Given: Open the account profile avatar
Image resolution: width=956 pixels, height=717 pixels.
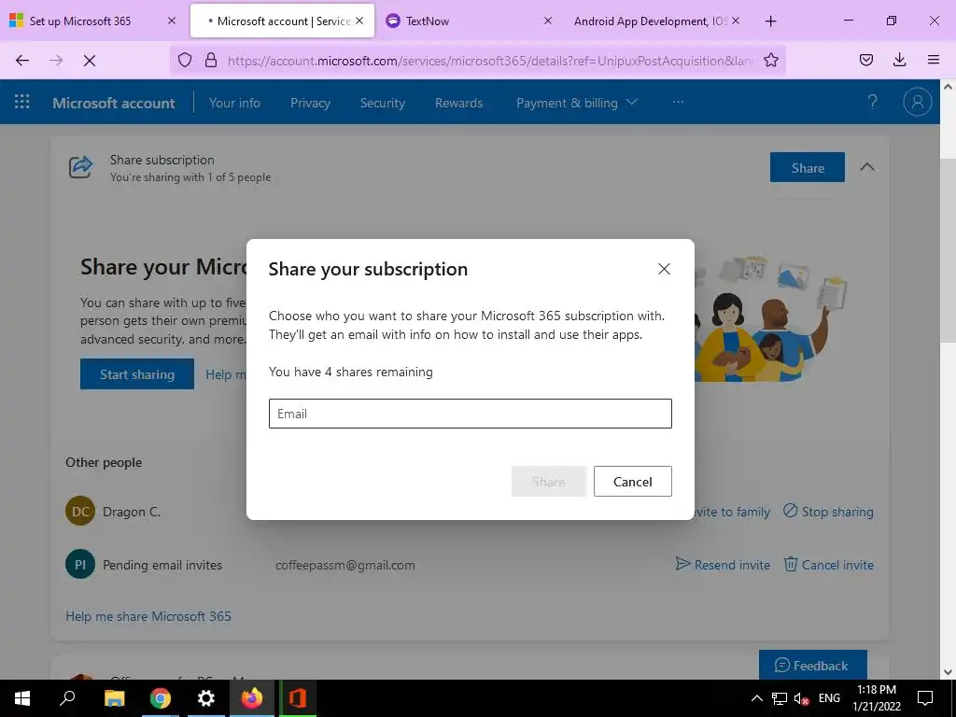Looking at the screenshot, I should point(917,102).
